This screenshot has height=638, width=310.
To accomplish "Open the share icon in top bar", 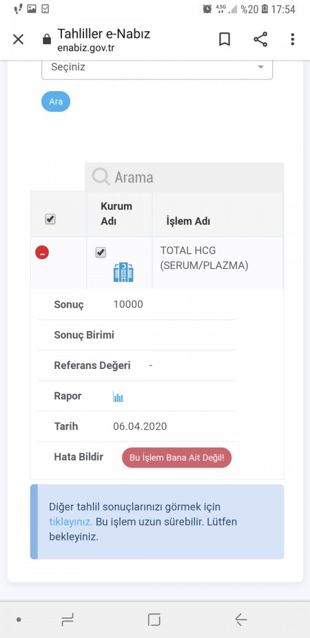I will pyautogui.click(x=260, y=39).
